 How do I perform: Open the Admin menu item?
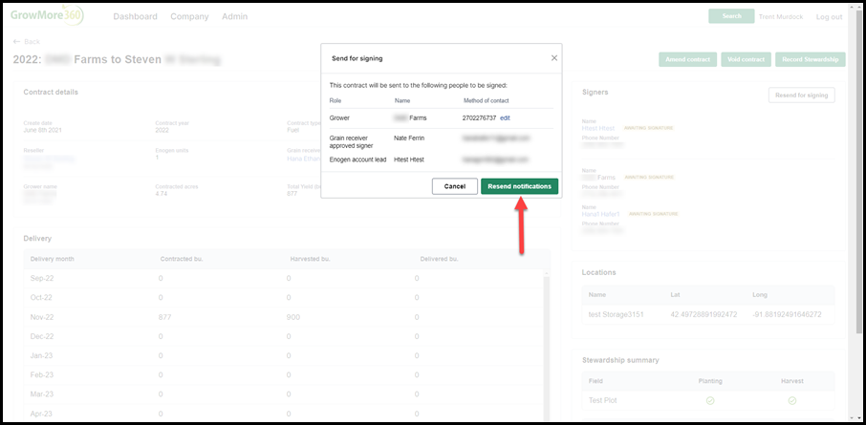(235, 16)
